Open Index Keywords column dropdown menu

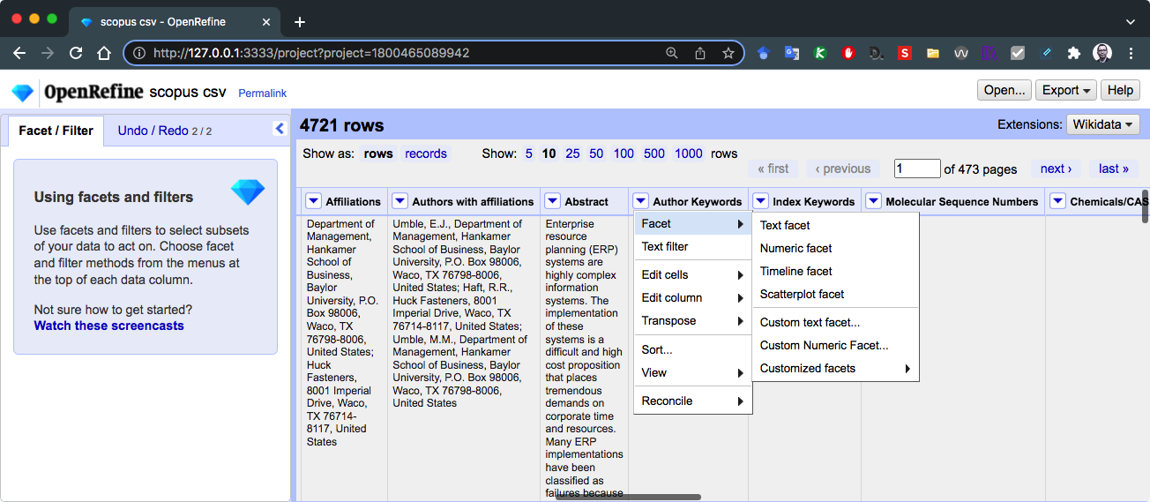click(x=760, y=201)
